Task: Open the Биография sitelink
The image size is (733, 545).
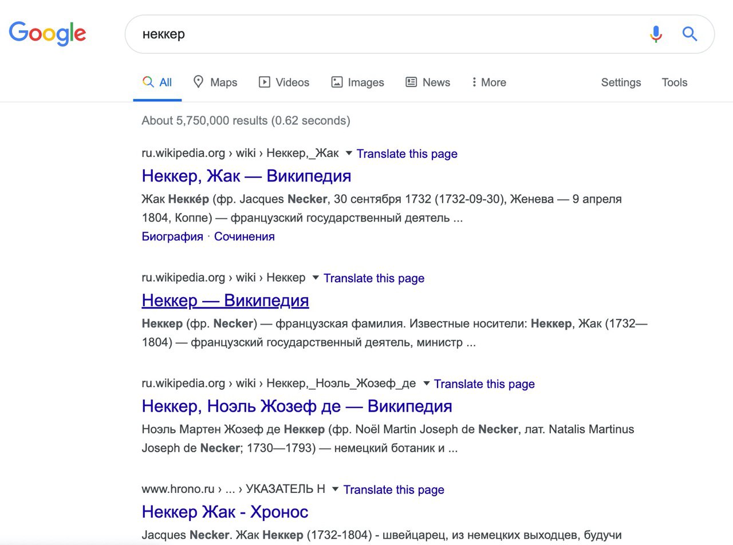Action: tap(172, 236)
